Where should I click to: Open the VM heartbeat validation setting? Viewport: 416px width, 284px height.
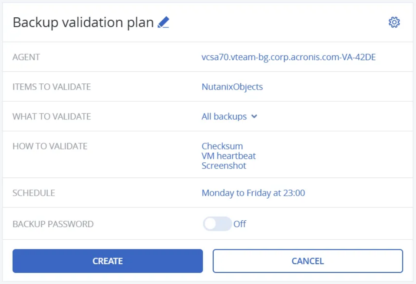point(229,156)
